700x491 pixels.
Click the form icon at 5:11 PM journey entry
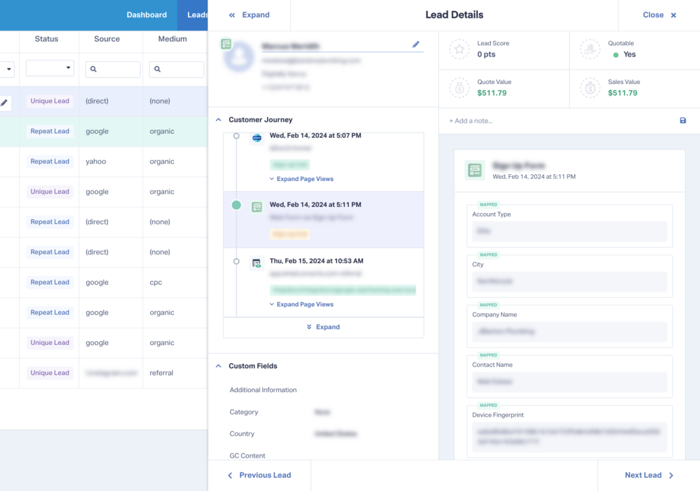coord(257,207)
